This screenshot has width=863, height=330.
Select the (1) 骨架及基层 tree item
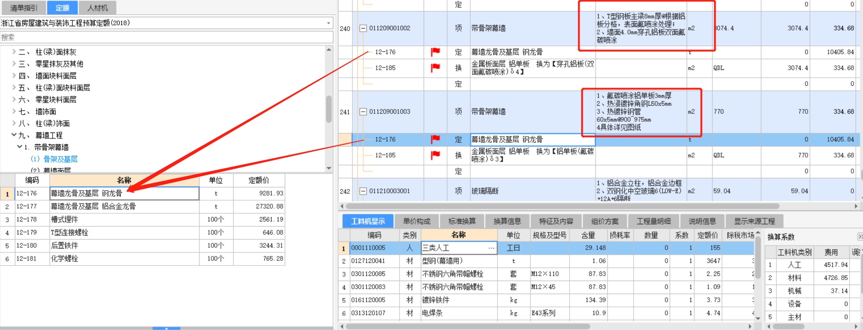click(54, 159)
